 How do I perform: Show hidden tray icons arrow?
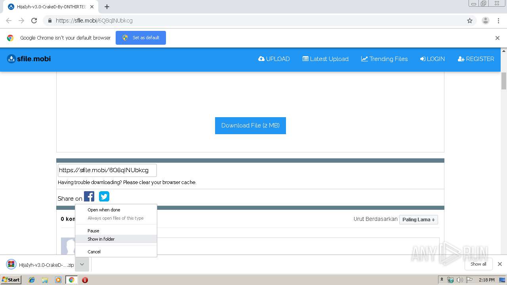click(442, 280)
